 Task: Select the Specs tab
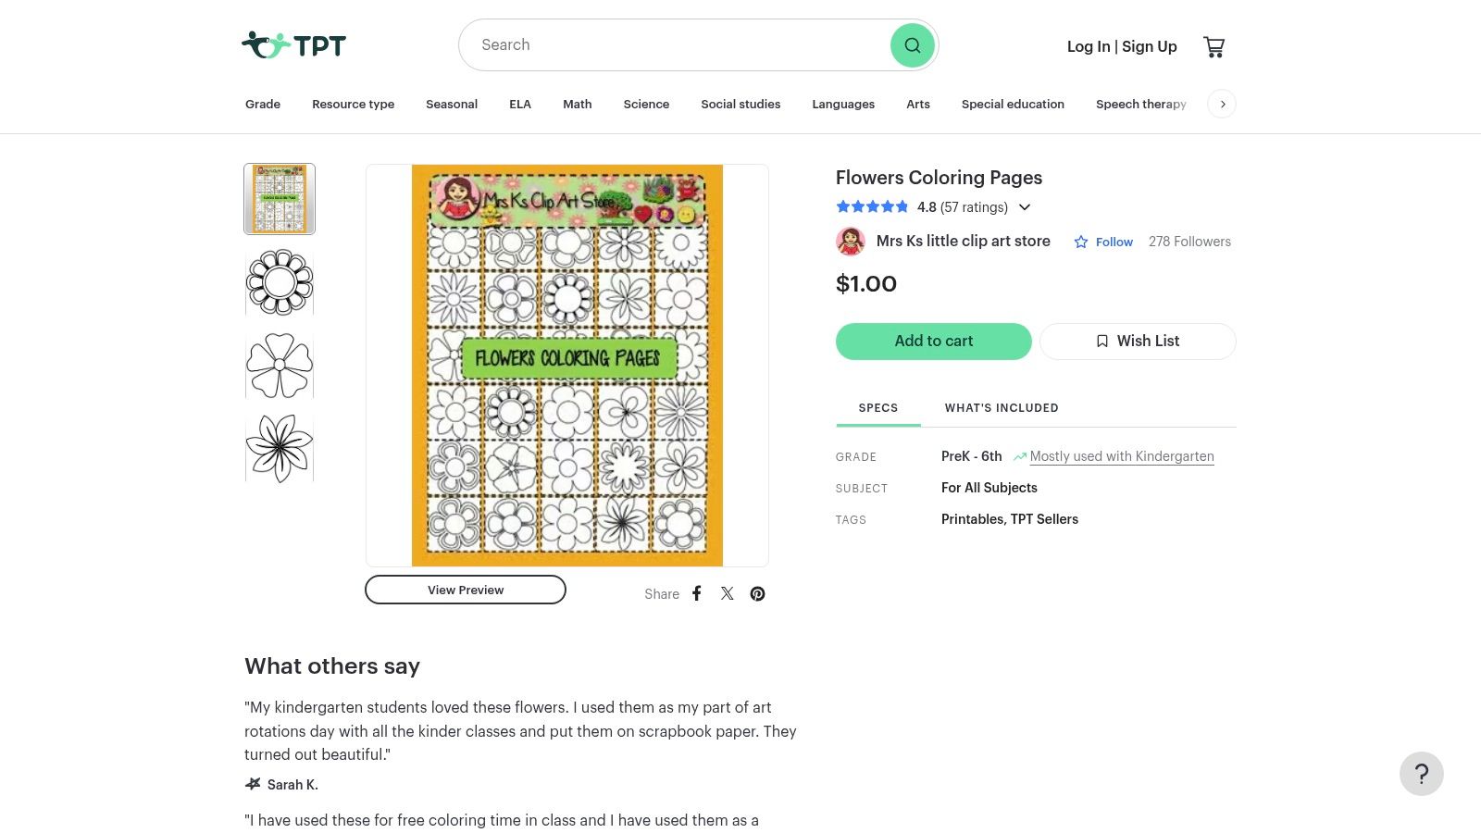click(877, 407)
